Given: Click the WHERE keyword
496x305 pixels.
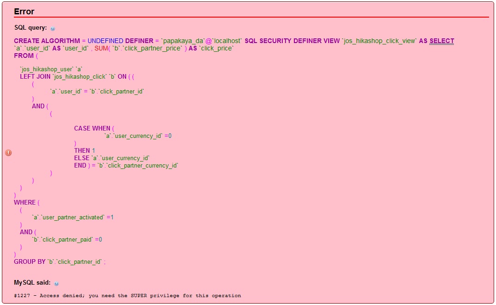Looking at the screenshot, I should click(25, 202).
